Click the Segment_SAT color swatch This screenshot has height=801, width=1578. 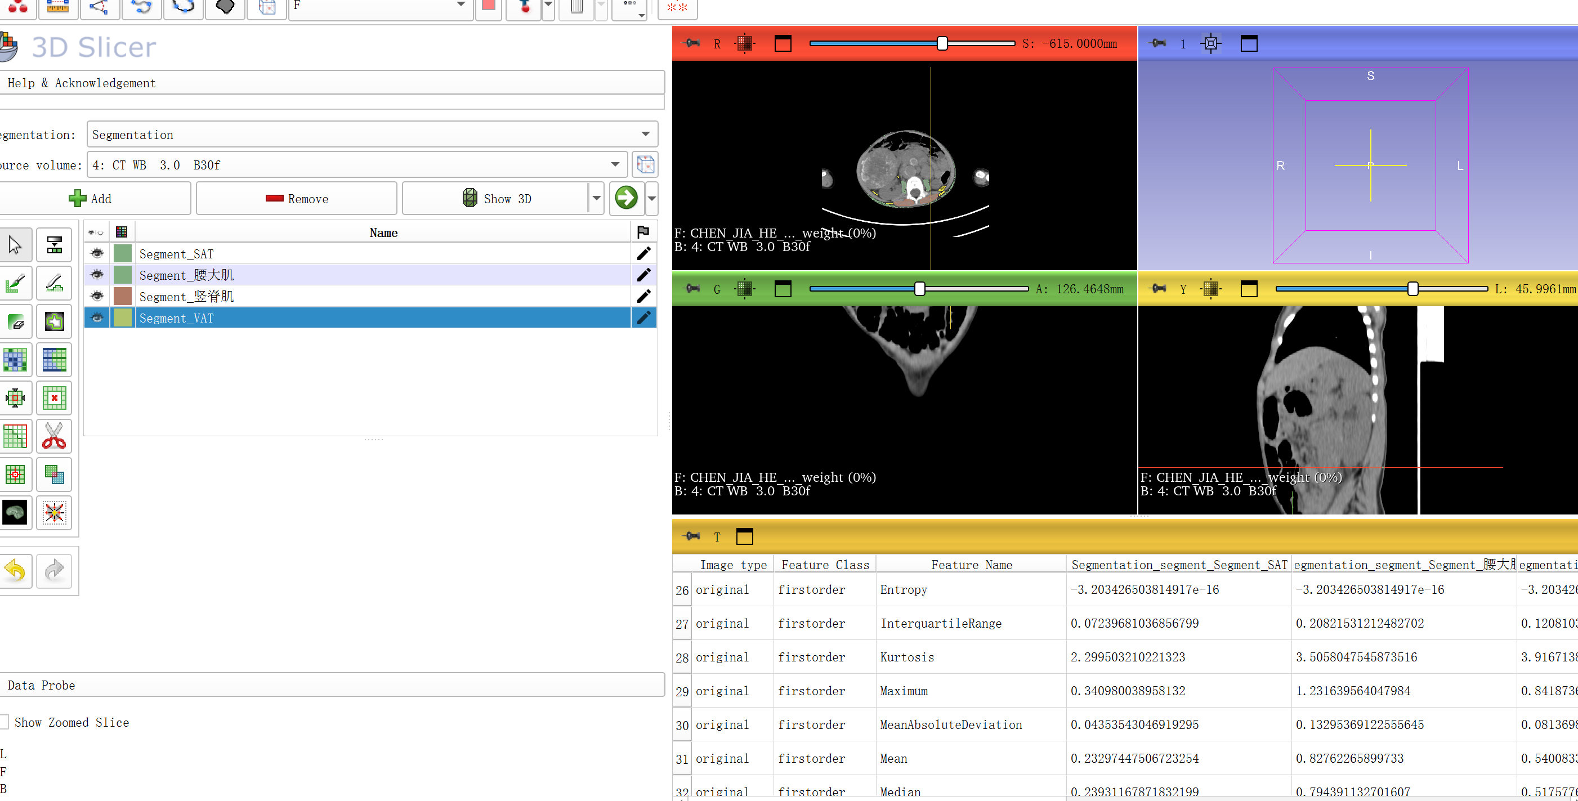click(x=123, y=253)
